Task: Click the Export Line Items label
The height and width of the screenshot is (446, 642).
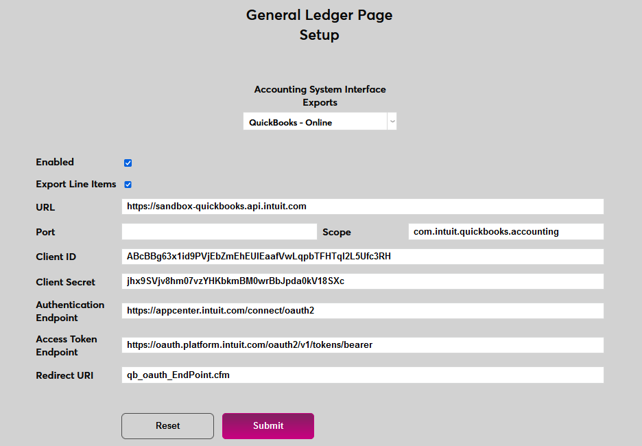Action: 76,184
